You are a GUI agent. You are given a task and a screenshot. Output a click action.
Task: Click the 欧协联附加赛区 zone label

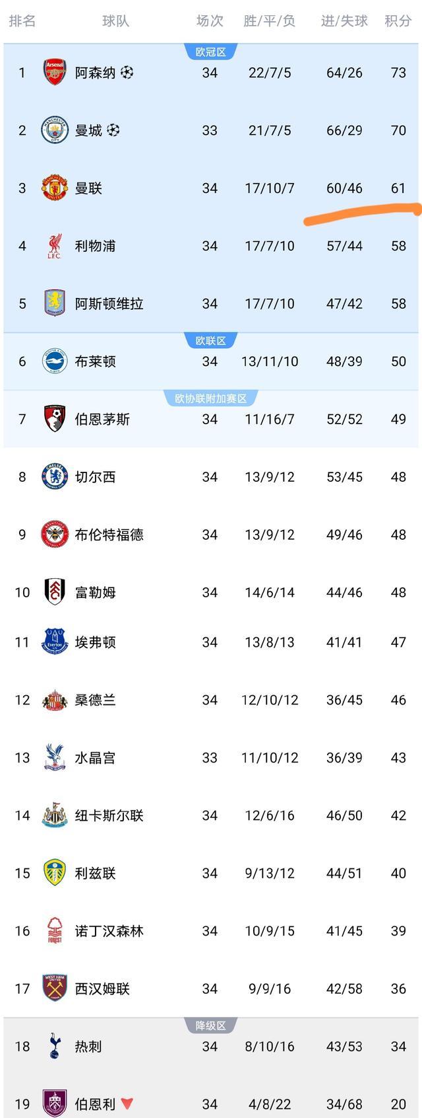pyautogui.click(x=210, y=398)
